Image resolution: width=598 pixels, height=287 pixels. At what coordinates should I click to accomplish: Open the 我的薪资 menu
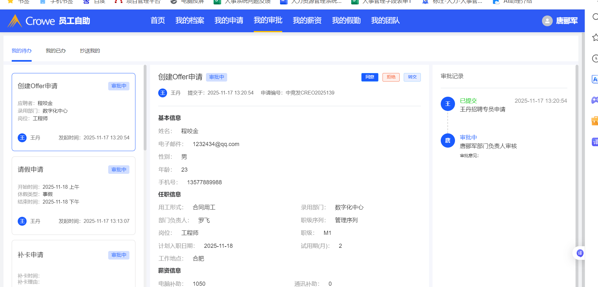pos(307,21)
